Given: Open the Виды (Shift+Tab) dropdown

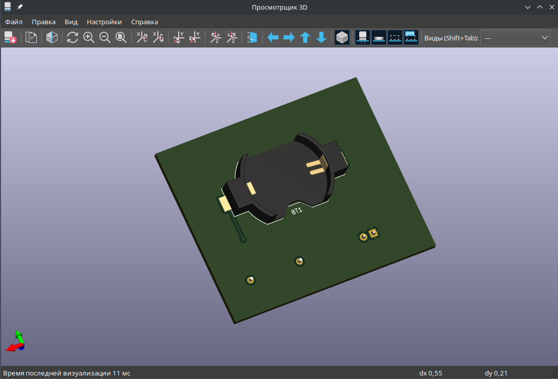Looking at the screenshot, I should point(515,38).
